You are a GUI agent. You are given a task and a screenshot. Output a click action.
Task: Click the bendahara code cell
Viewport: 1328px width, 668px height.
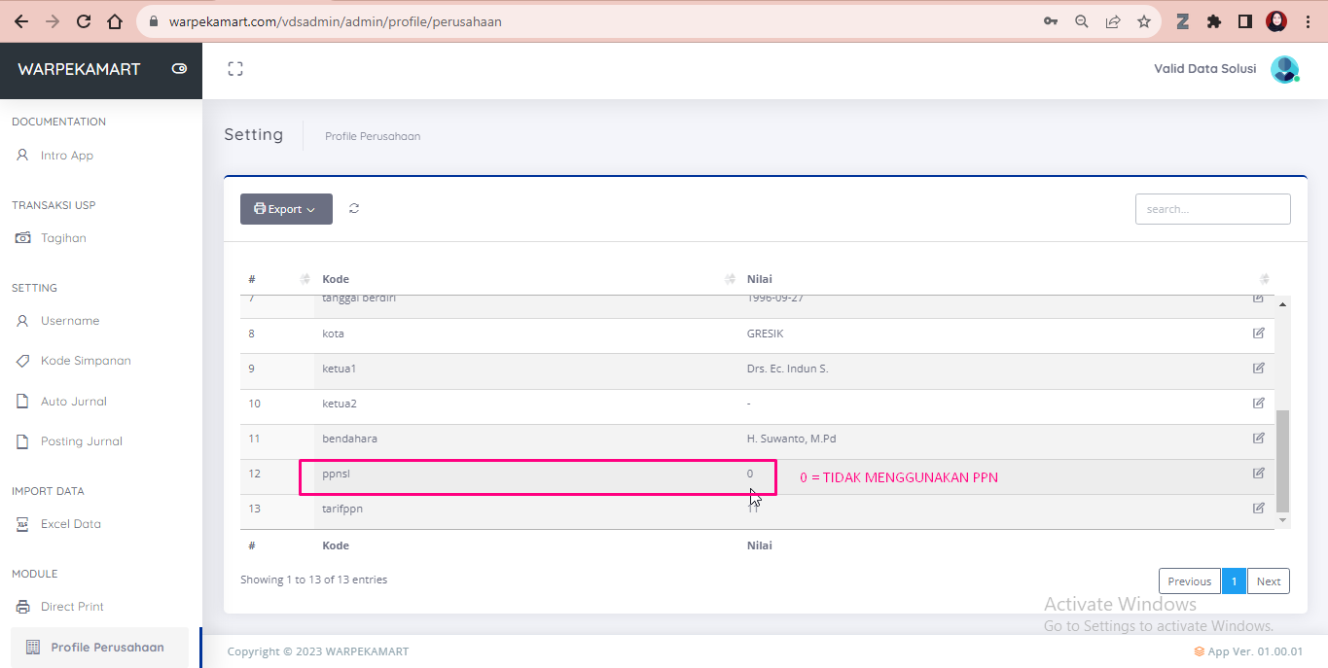pos(526,439)
